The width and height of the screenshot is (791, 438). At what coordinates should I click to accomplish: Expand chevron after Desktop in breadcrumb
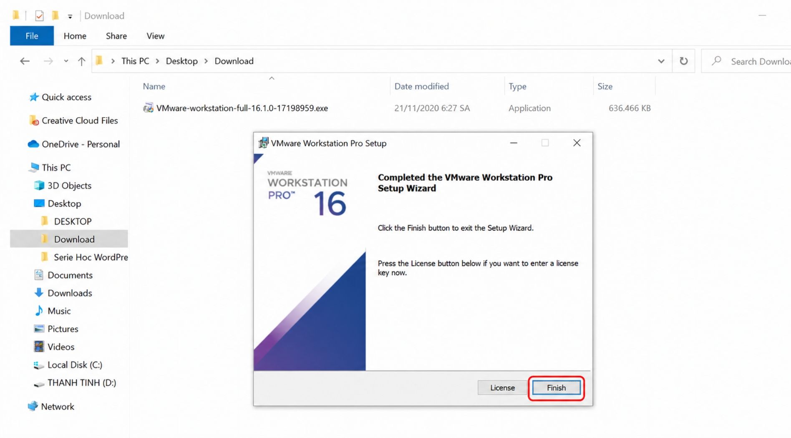(206, 61)
